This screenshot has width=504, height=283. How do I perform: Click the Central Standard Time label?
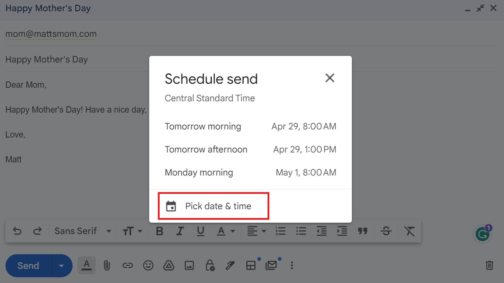click(x=210, y=98)
